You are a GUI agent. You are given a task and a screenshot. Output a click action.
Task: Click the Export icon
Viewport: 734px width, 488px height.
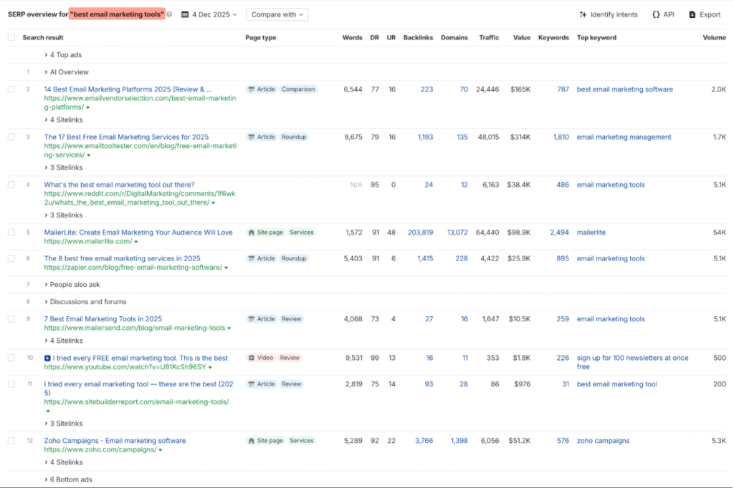point(692,14)
